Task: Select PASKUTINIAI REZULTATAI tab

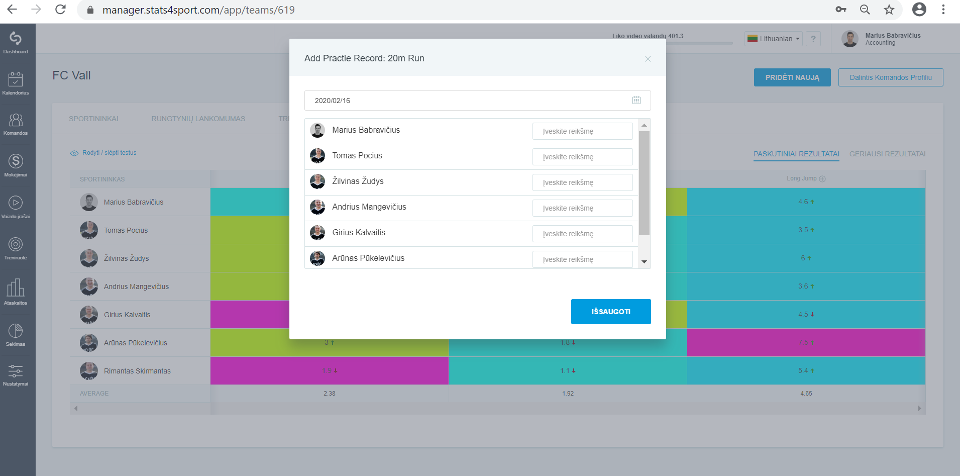Action: [x=796, y=154]
